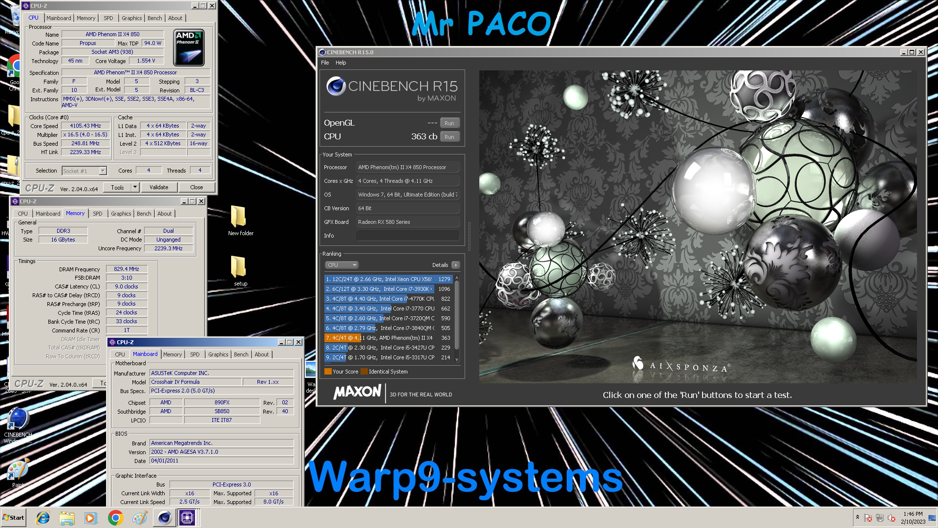This screenshot has width=938, height=528.
Task: Switch to CPU-Z taskbar icon
Action: 187,518
